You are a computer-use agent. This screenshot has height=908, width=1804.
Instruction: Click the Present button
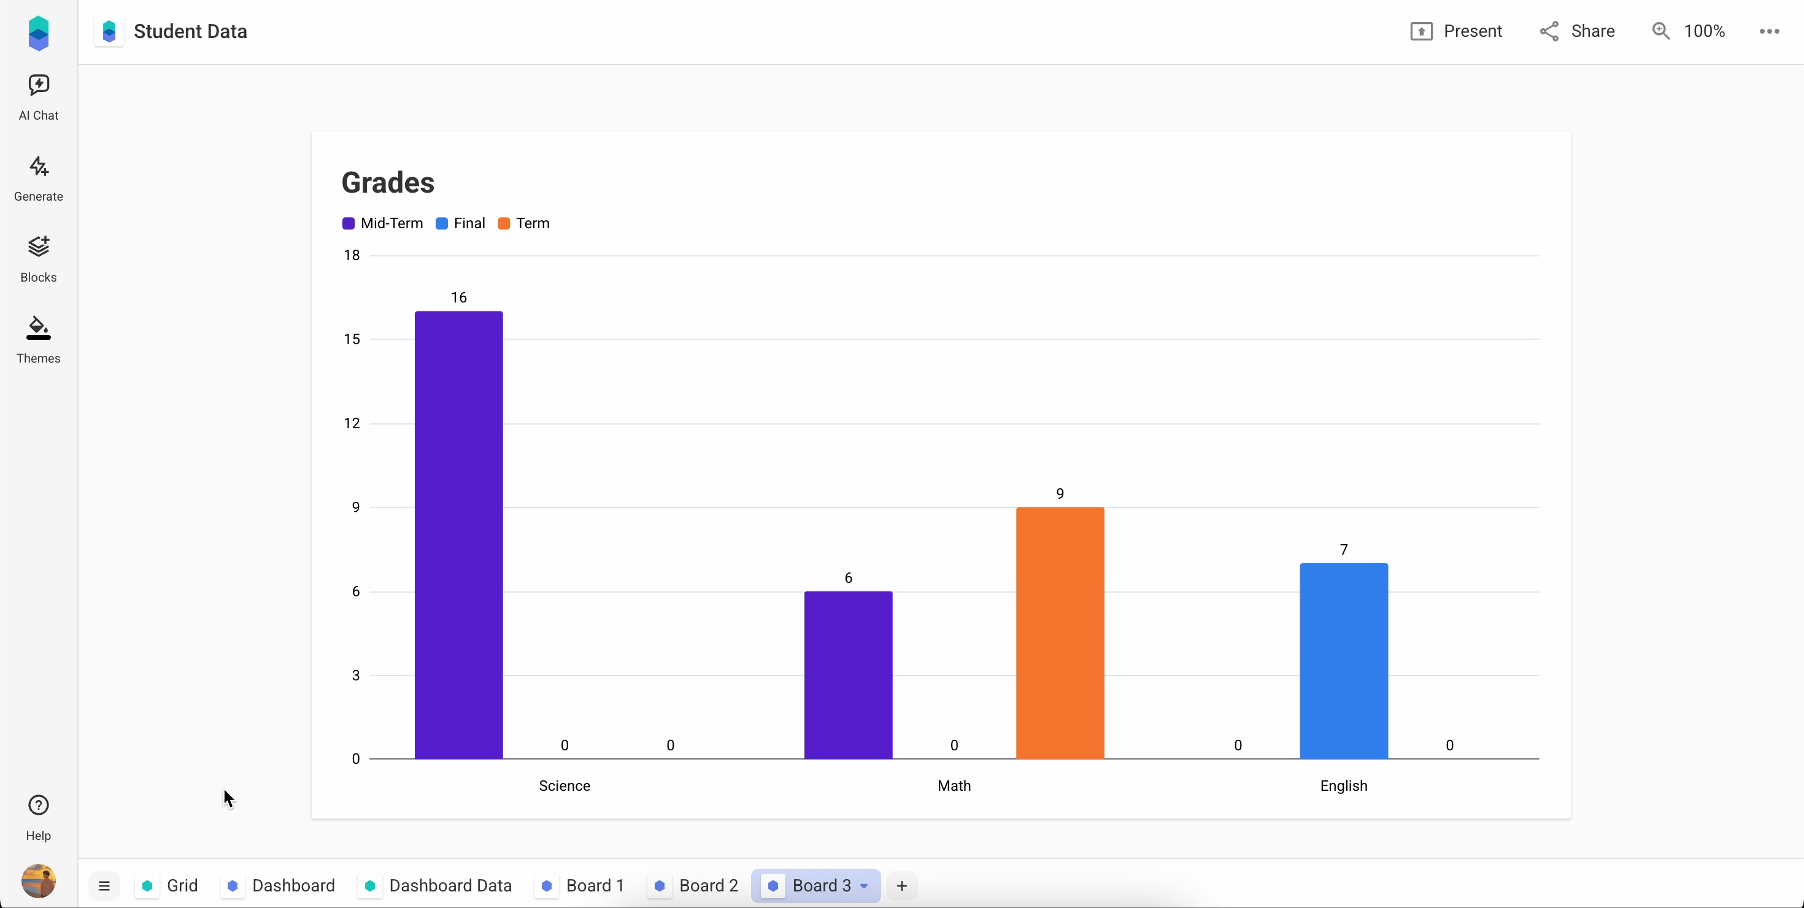[x=1457, y=30]
